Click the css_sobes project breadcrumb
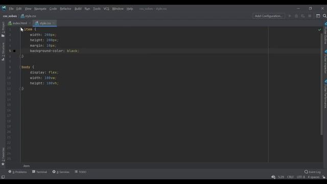This screenshot has width=327, height=184. (x=10, y=16)
